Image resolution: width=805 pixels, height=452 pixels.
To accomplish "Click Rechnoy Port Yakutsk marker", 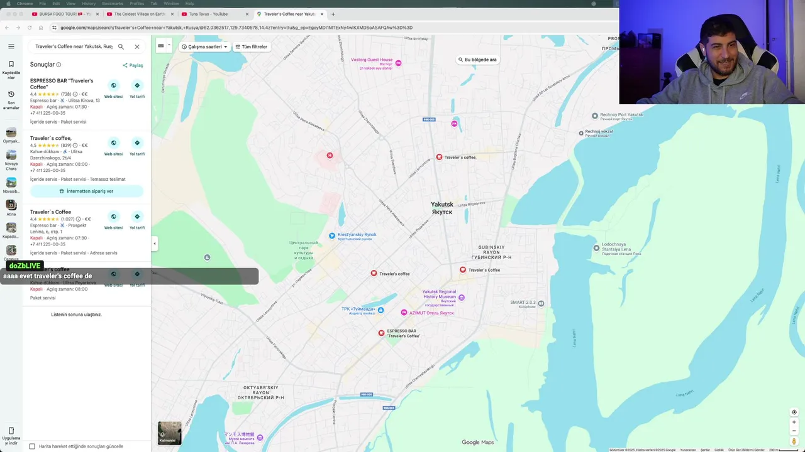I will point(595,116).
